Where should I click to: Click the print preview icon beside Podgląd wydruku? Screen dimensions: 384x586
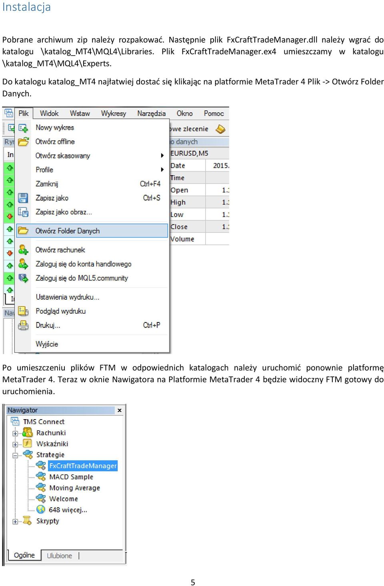pyautogui.click(x=23, y=311)
